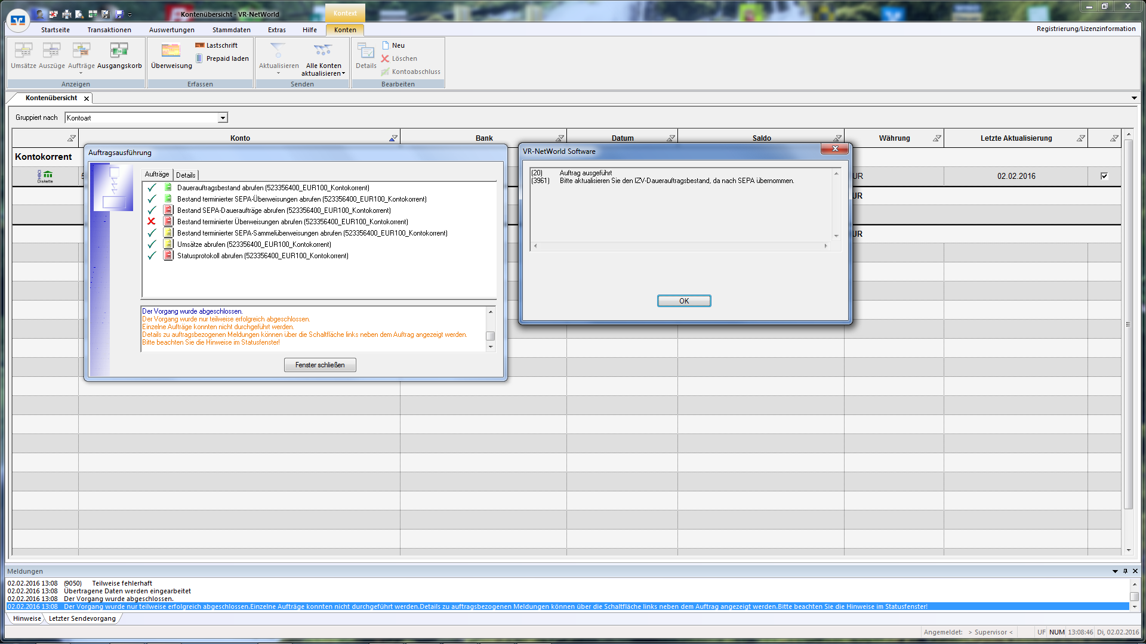Switch to Details tab in Auftragsausführung dialog

coord(186,175)
